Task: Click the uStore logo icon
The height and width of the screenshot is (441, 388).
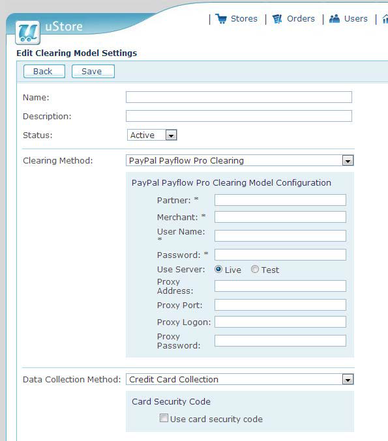Action: (x=27, y=33)
